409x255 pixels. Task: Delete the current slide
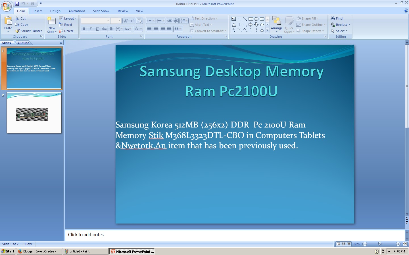[66, 31]
